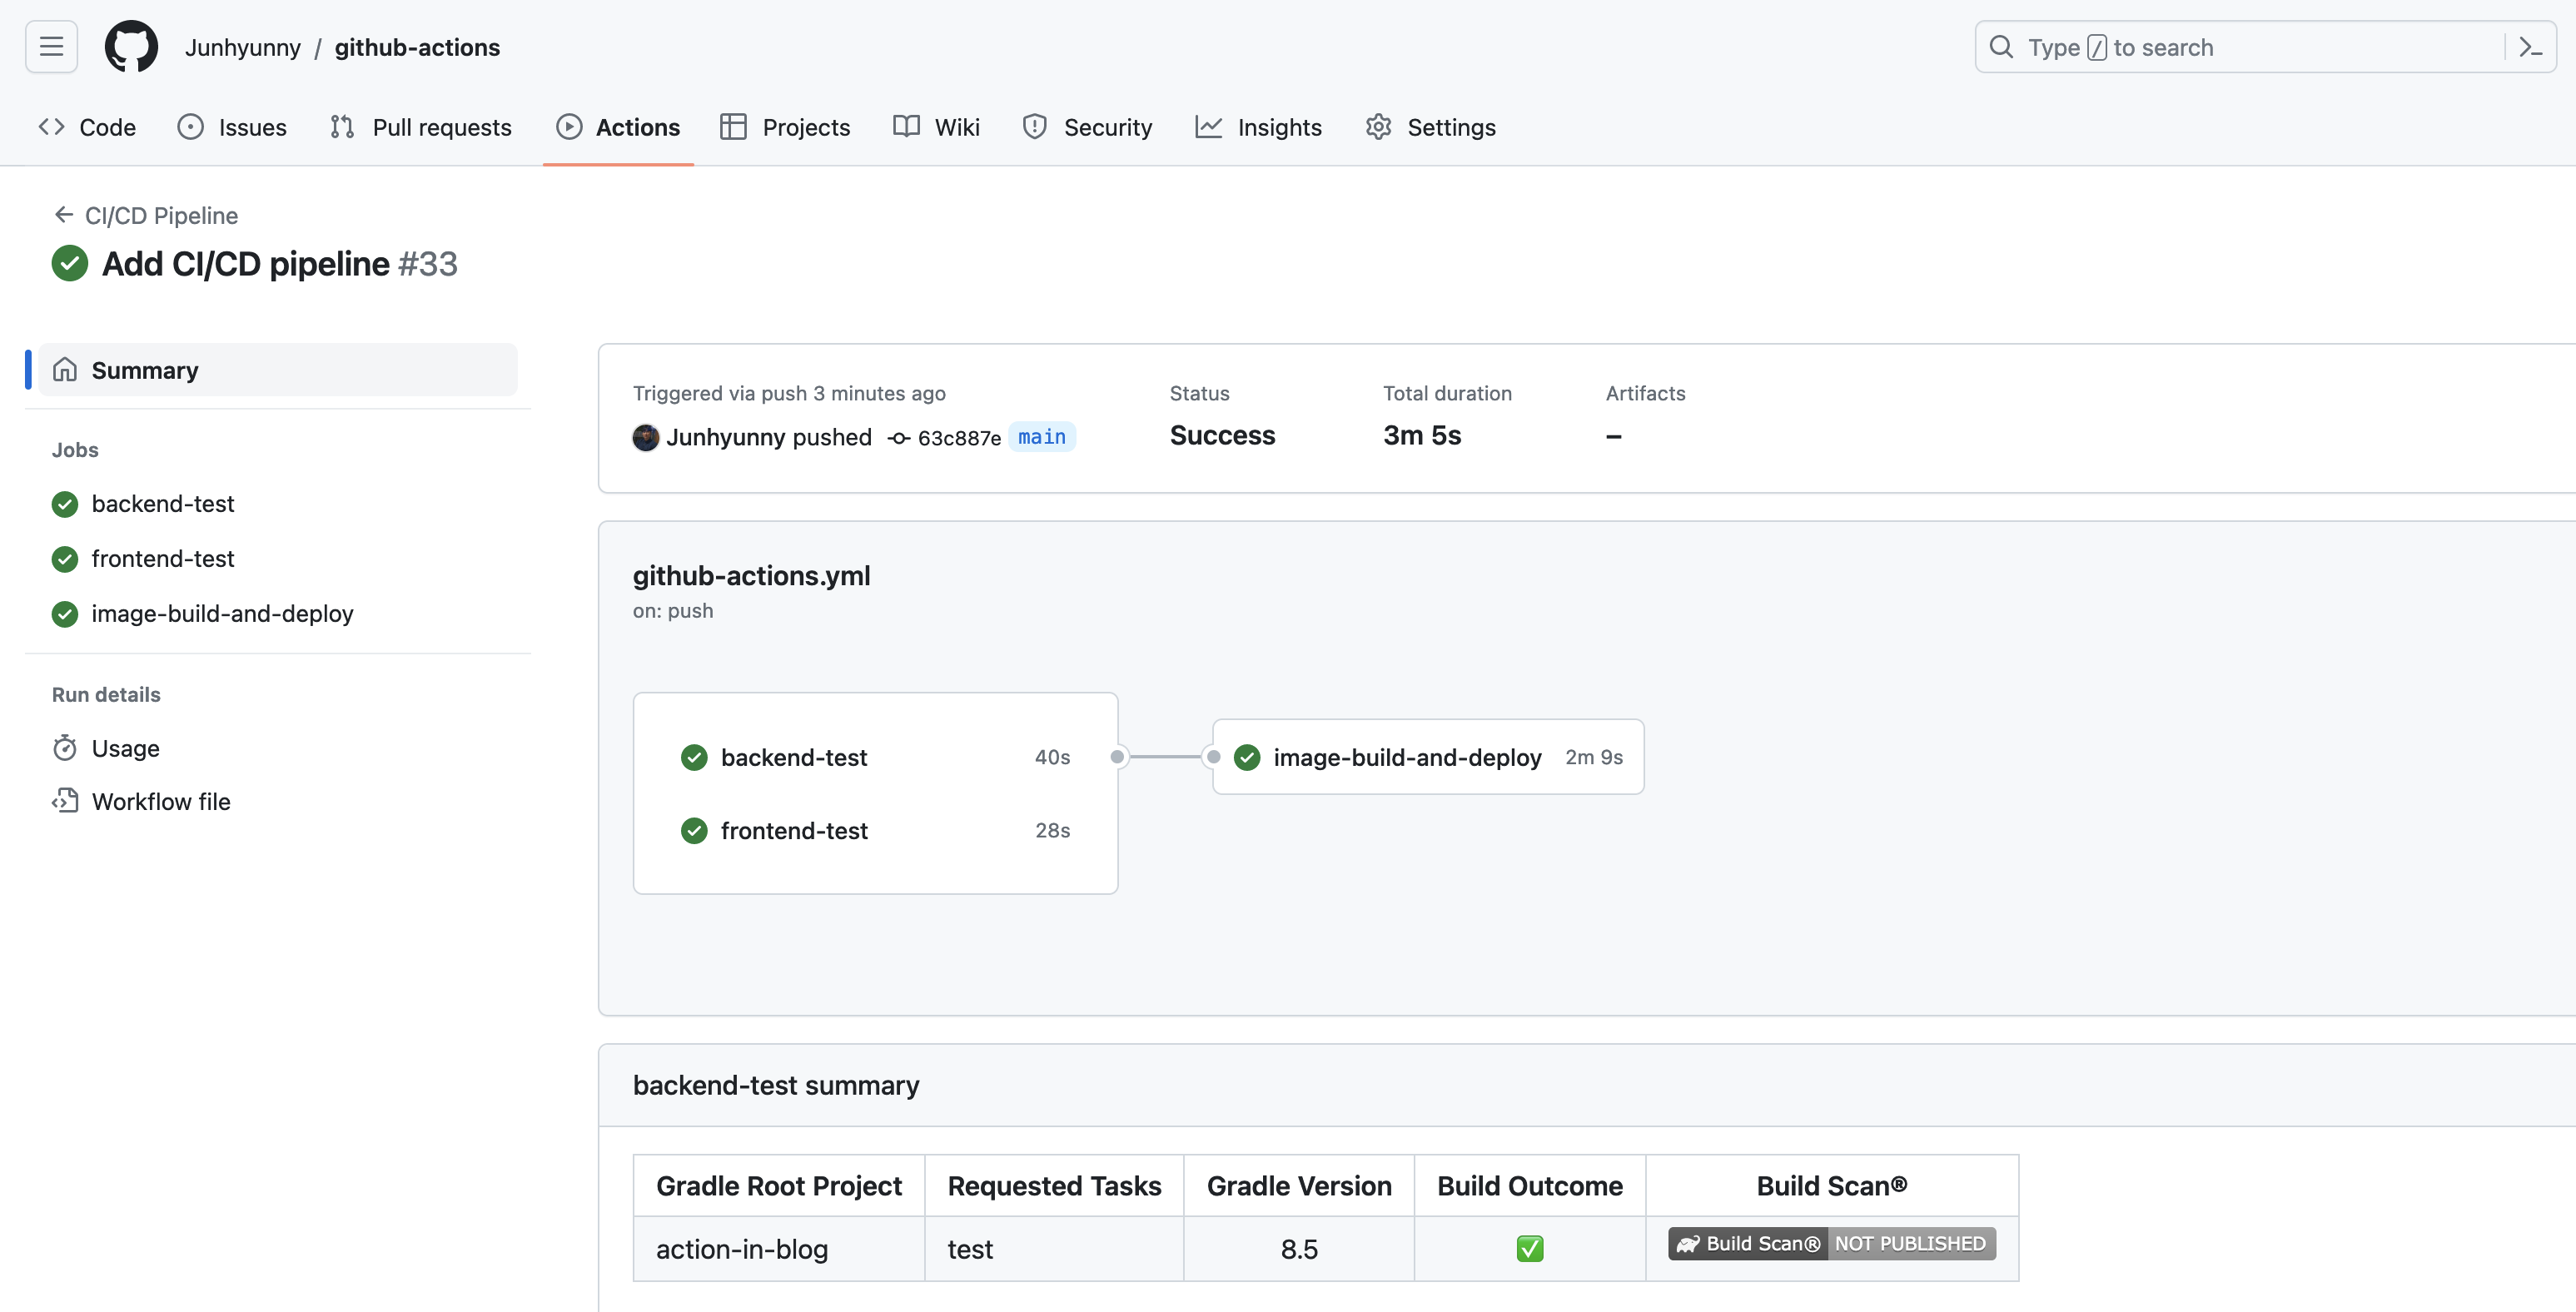Open image-build-and-deploy node in workflow graph
The height and width of the screenshot is (1312, 2576).
[x=1406, y=758]
